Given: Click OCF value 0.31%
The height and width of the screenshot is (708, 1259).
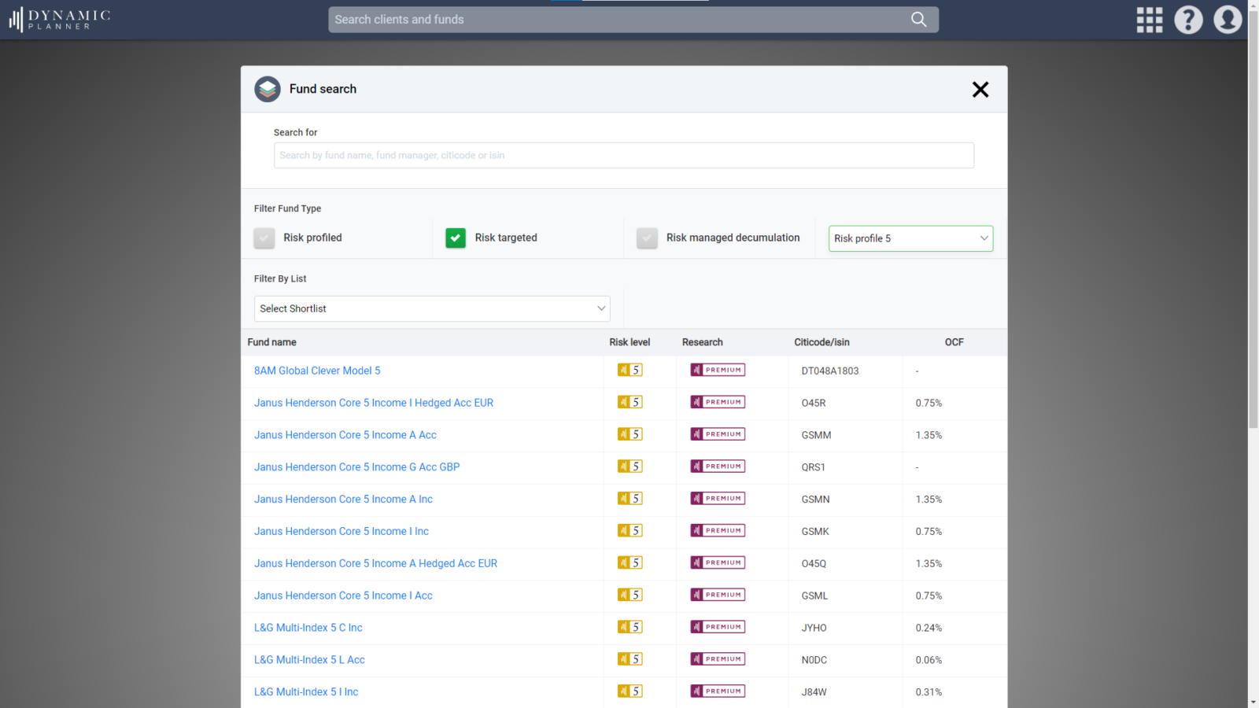Looking at the screenshot, I should (929, 692).
